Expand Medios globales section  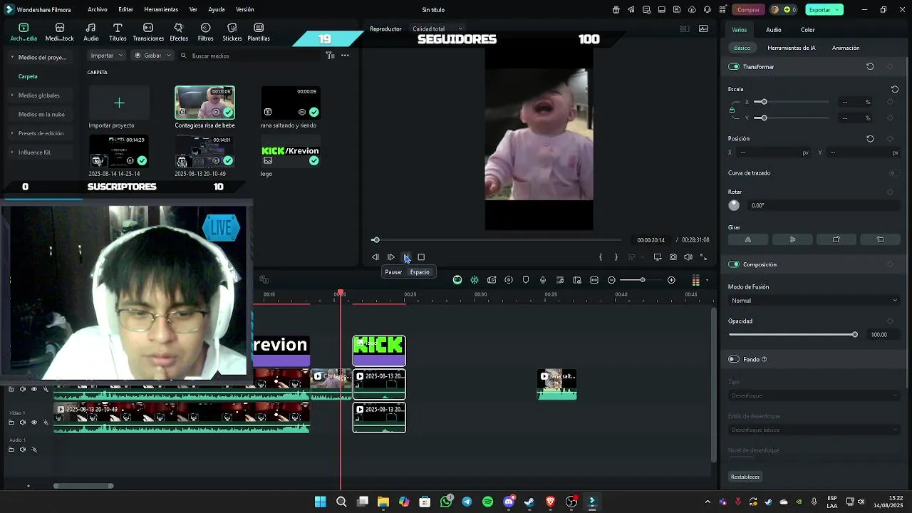click(12, 95)
